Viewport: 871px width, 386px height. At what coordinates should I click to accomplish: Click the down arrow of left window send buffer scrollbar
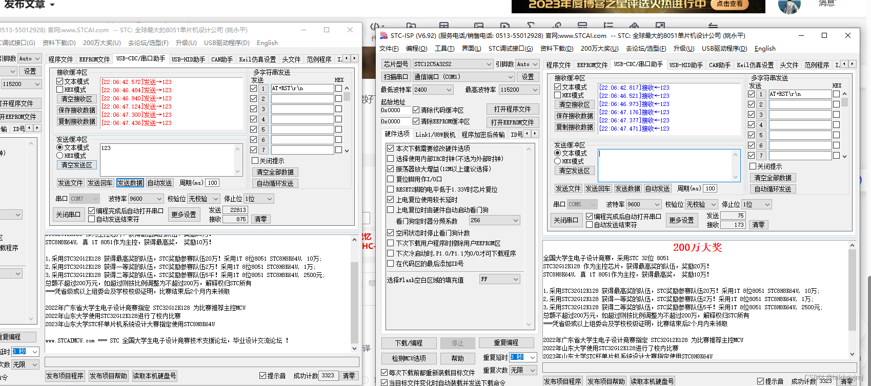237,171
